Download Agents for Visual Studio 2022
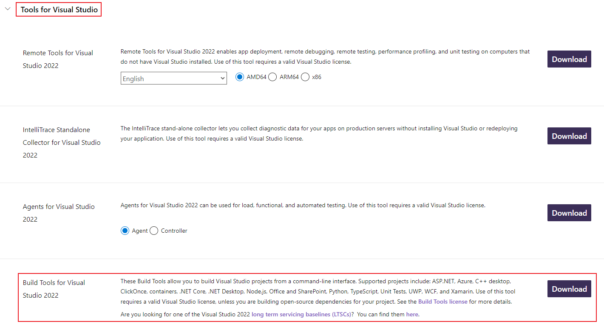 click(569, 213)
